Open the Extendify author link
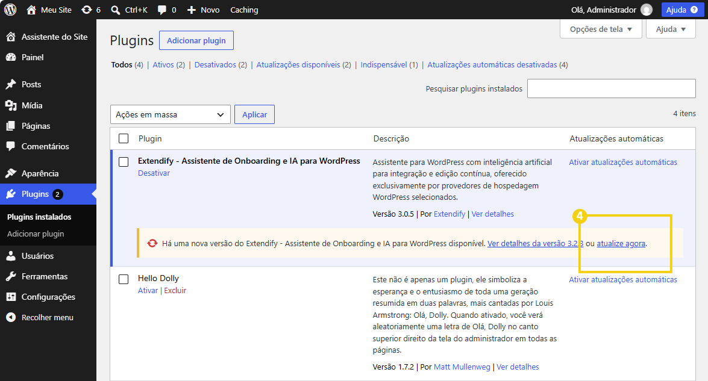Viewport: 708px width, 381px height. click(x=450, y=214)
